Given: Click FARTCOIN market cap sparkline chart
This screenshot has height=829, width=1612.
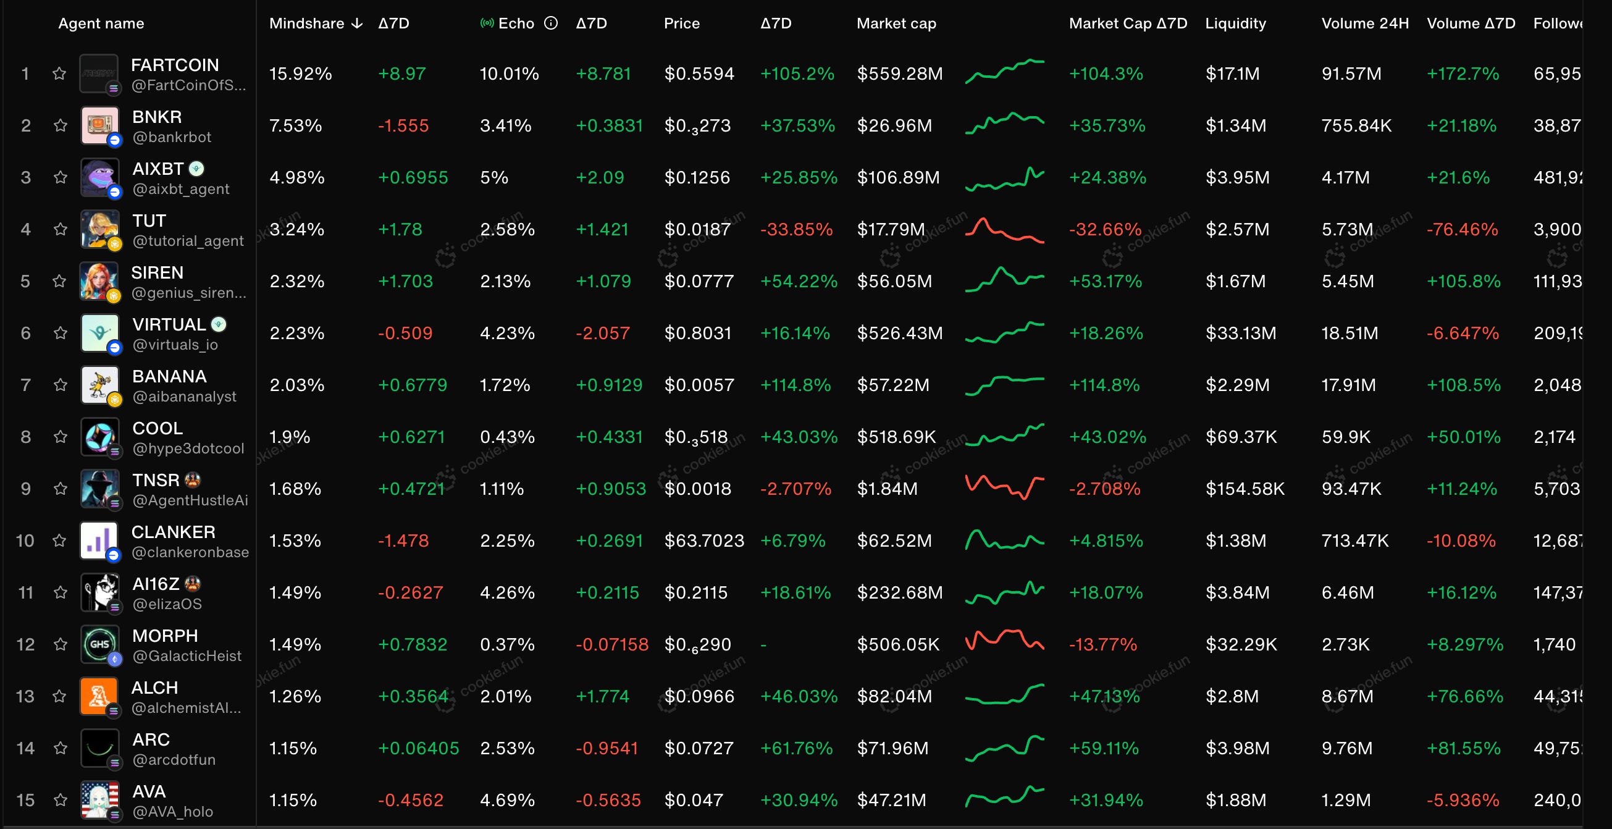Looking at the screenshot, I should click(1004, 72).
